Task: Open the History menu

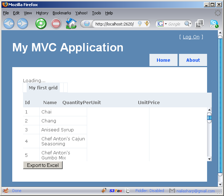Action: (x=42, y=13)
